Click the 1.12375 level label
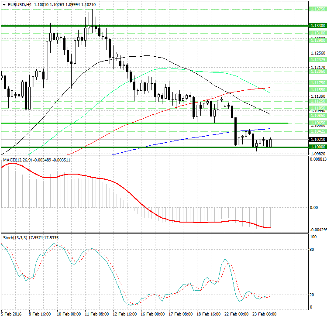This screenshot has width=327, height=319. (x=318, y=60)
